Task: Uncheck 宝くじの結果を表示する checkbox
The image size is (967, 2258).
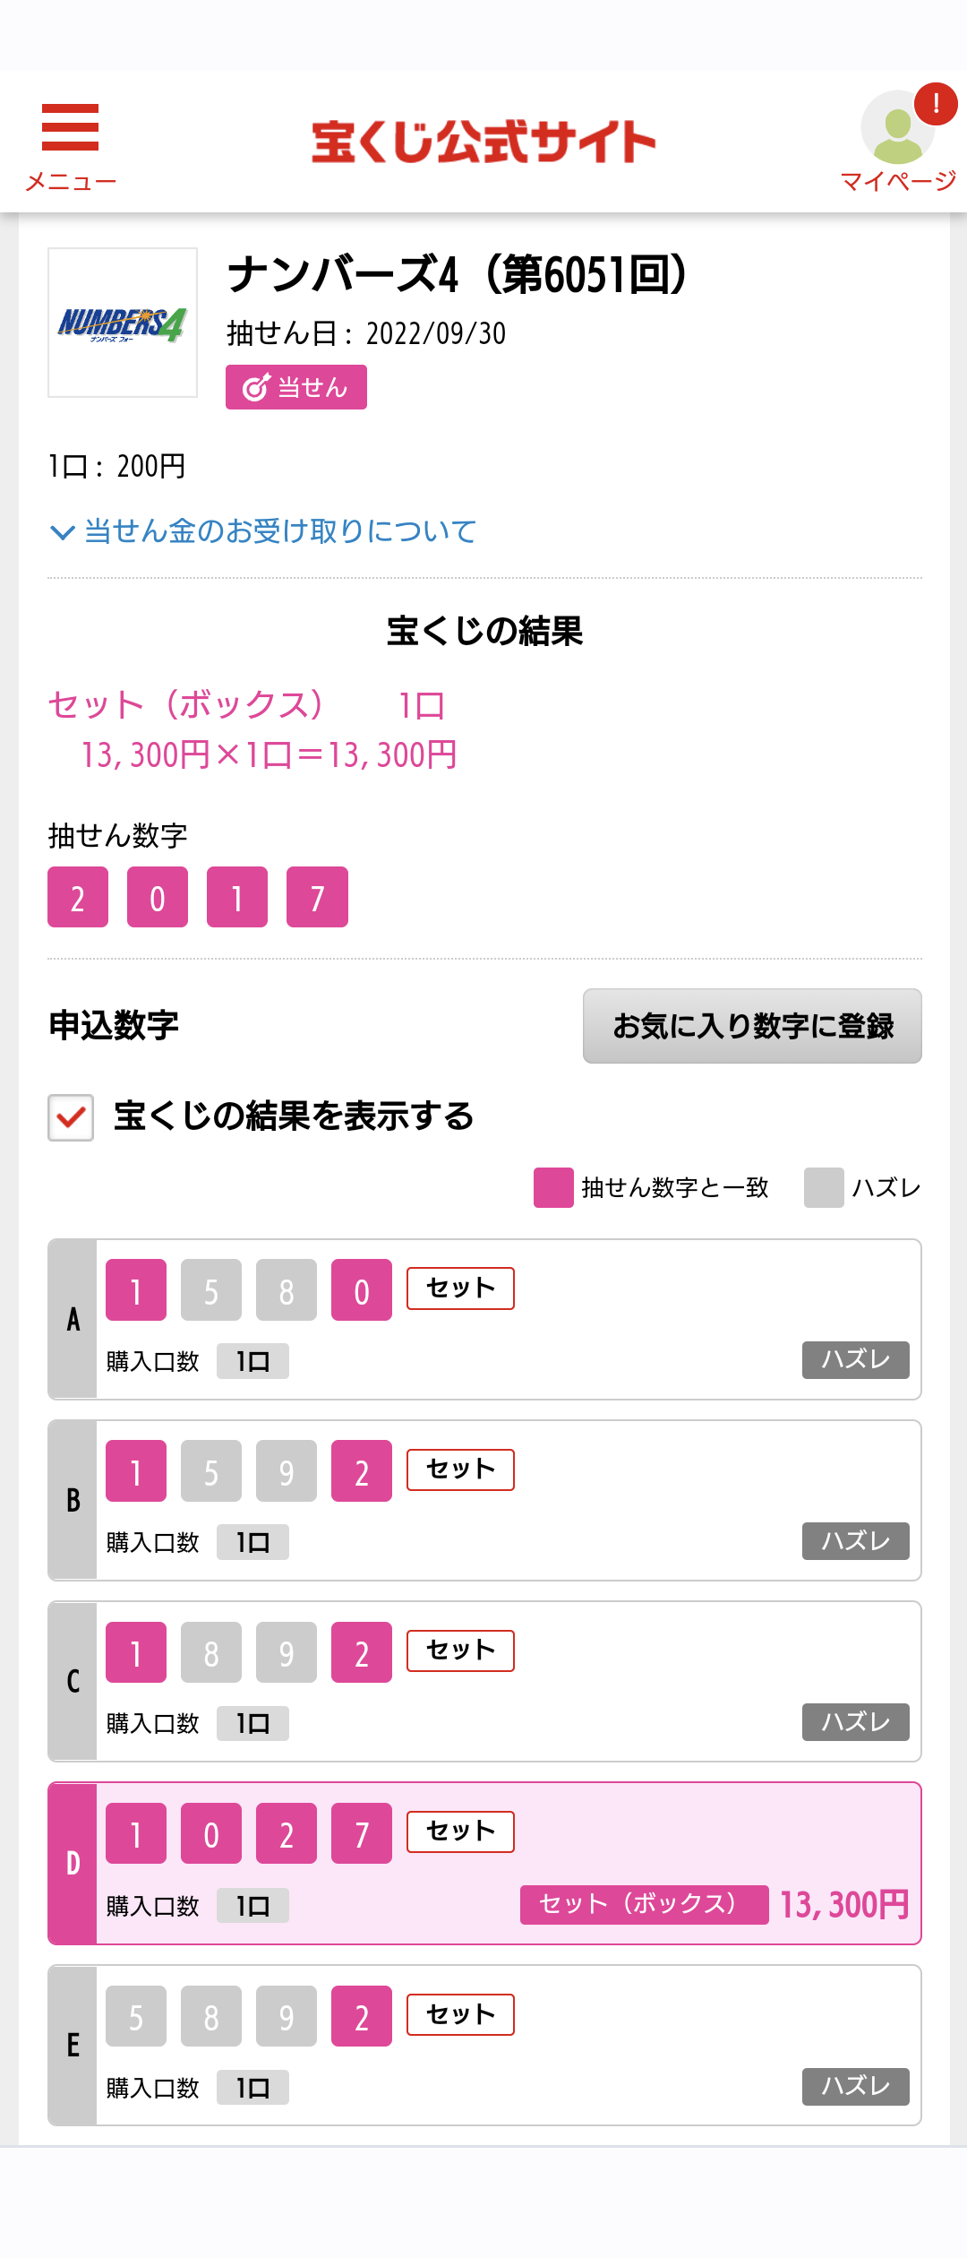Action: click(x=71, y=1117)
